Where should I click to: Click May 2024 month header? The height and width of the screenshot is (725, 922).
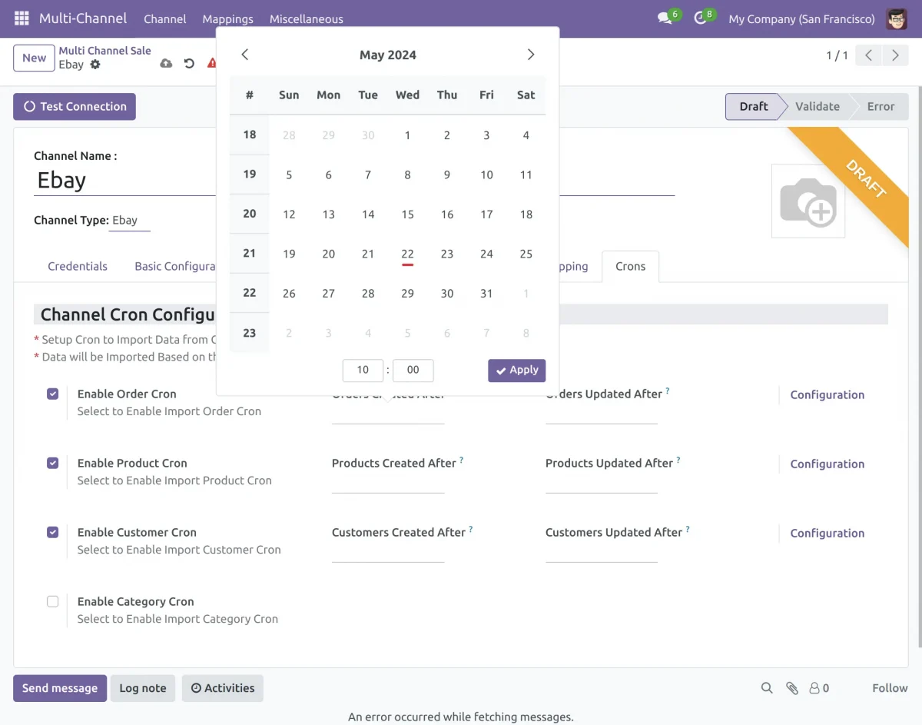click(388, 55)
